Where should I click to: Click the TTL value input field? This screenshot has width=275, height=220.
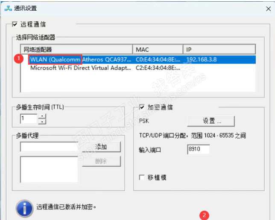click(x=29, y=119)
